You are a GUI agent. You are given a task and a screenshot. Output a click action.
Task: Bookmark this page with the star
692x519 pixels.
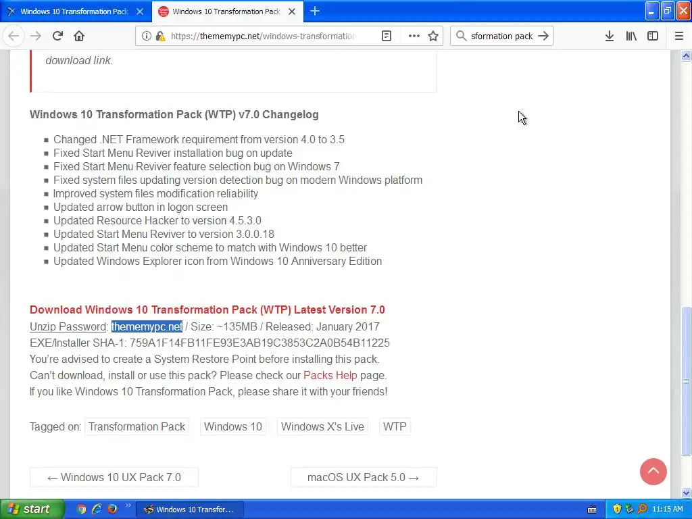433,36
